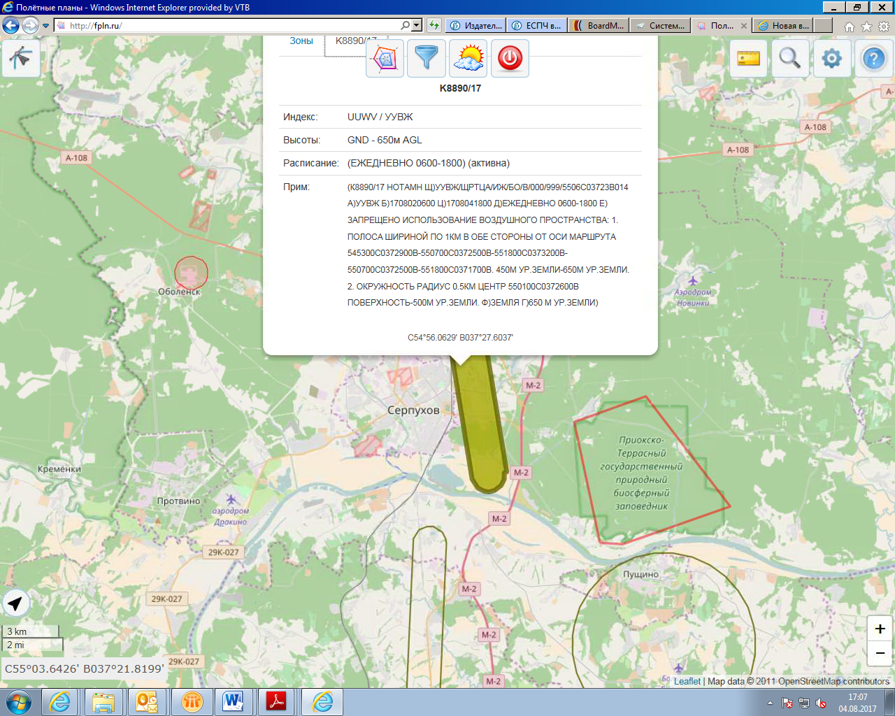This screenshot has height=716, width=895.
Task: Open the Leaflet attribution link
Action: coord(687,681)
